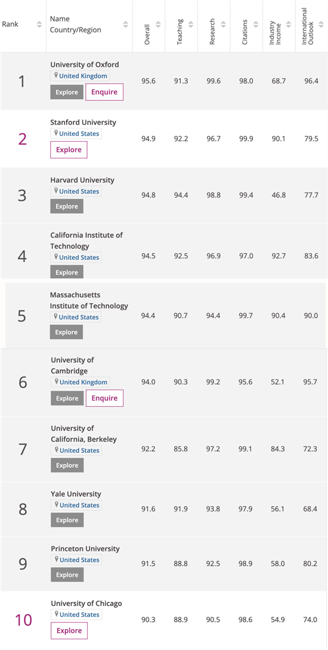Sort rankings by Research score
The width and height of the screenshot is (328, 650).
tap(223, 24)
